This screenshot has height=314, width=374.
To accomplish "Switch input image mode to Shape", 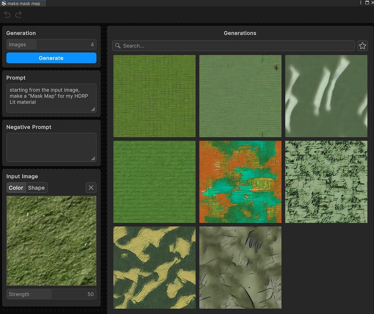I will click(x=37, y=188).
